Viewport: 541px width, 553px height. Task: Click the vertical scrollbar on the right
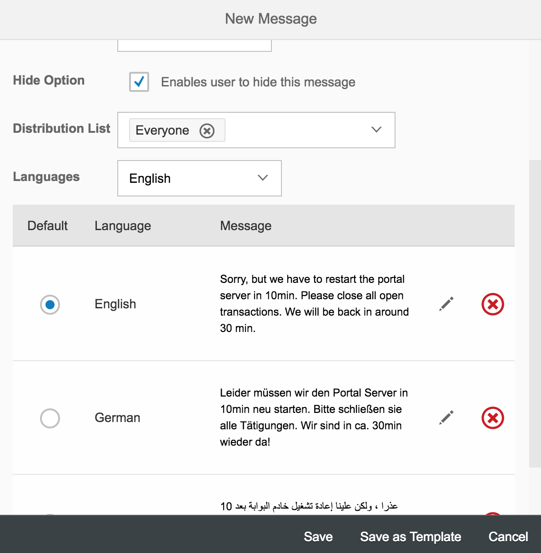535,314
